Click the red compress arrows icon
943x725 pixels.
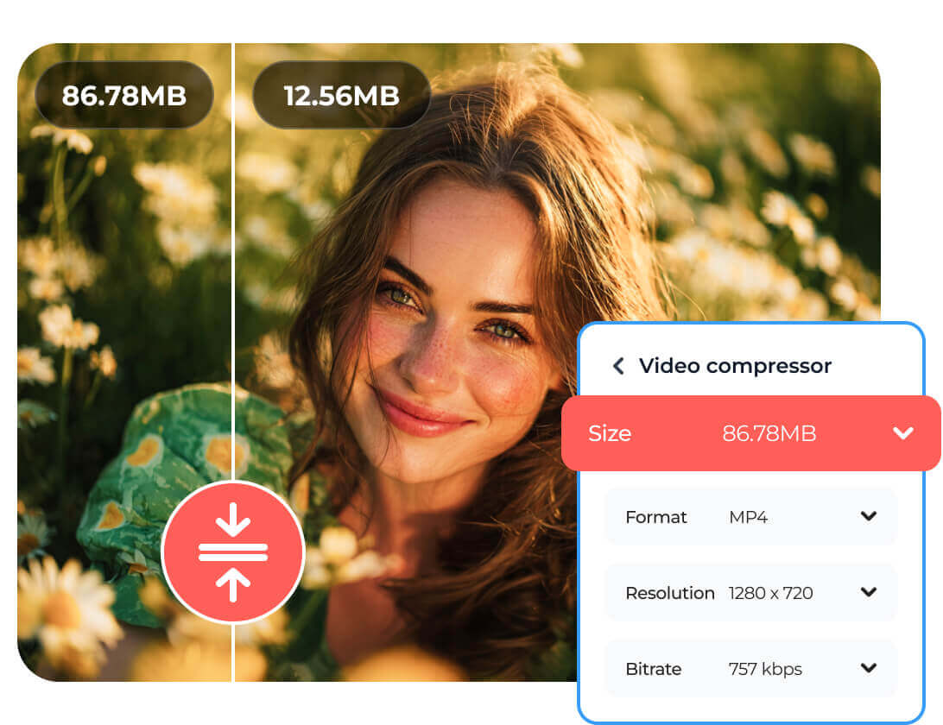[233, 552]
